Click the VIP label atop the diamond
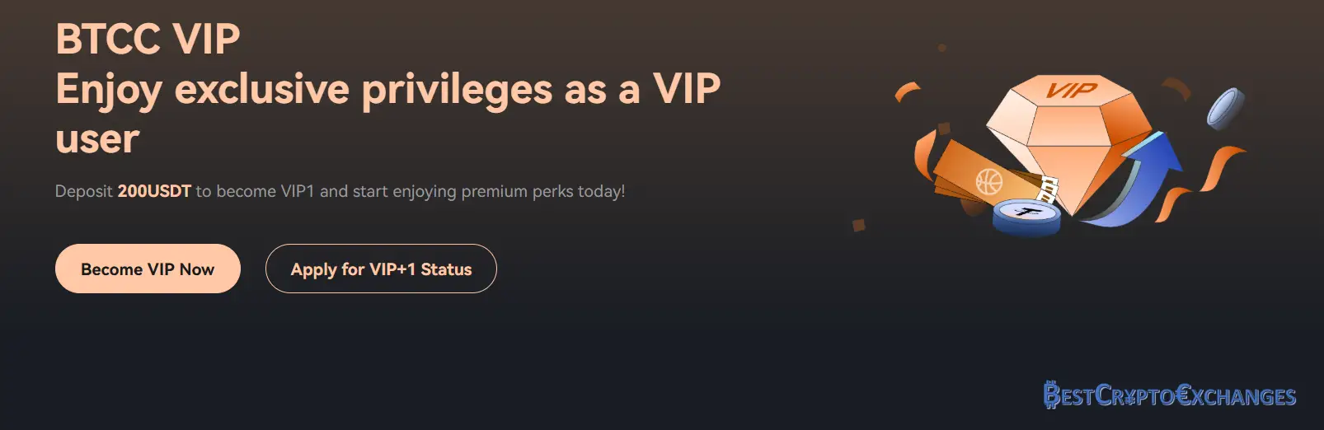The image size is (1324, 430). click(x=1072, y=90)
